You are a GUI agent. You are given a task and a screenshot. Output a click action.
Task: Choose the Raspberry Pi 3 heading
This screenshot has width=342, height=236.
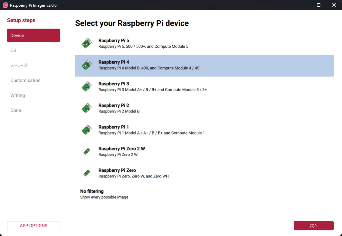(114, 84)
